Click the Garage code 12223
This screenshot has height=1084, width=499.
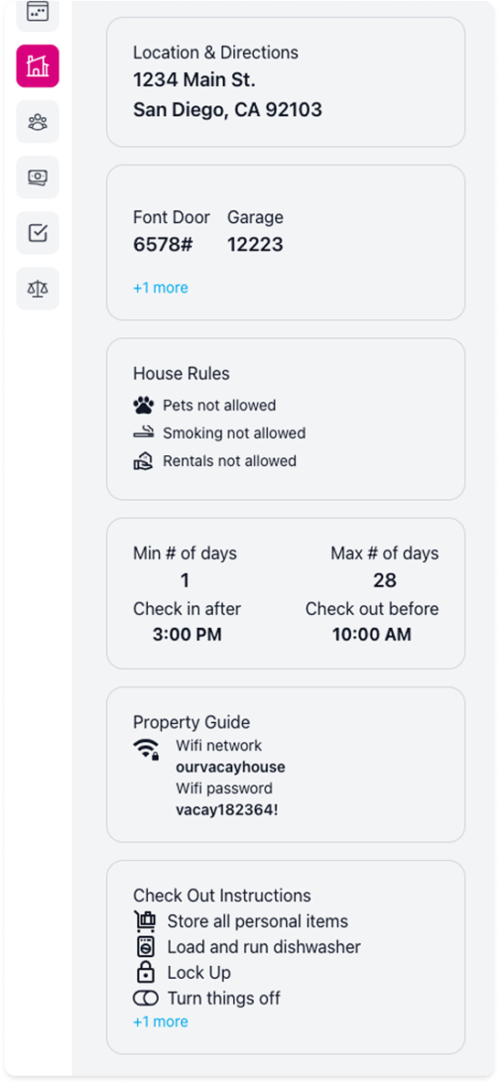(255, 245)
